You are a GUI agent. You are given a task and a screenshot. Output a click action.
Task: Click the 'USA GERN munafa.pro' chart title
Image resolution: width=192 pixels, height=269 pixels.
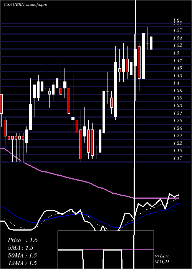[x=25, y=5]
